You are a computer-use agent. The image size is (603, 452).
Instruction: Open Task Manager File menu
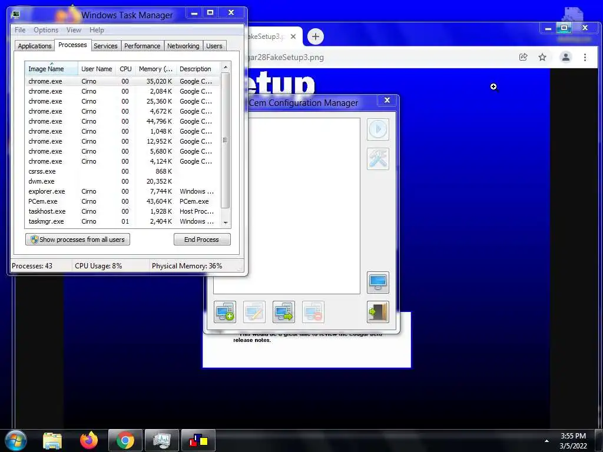pos(20,30)
